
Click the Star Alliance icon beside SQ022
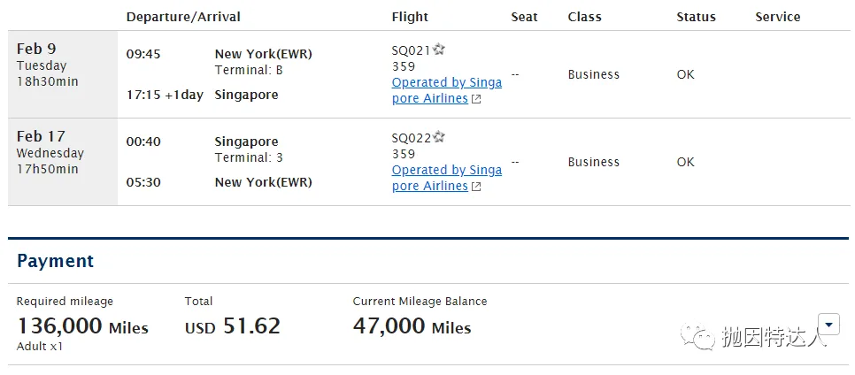tap(439, 137)
